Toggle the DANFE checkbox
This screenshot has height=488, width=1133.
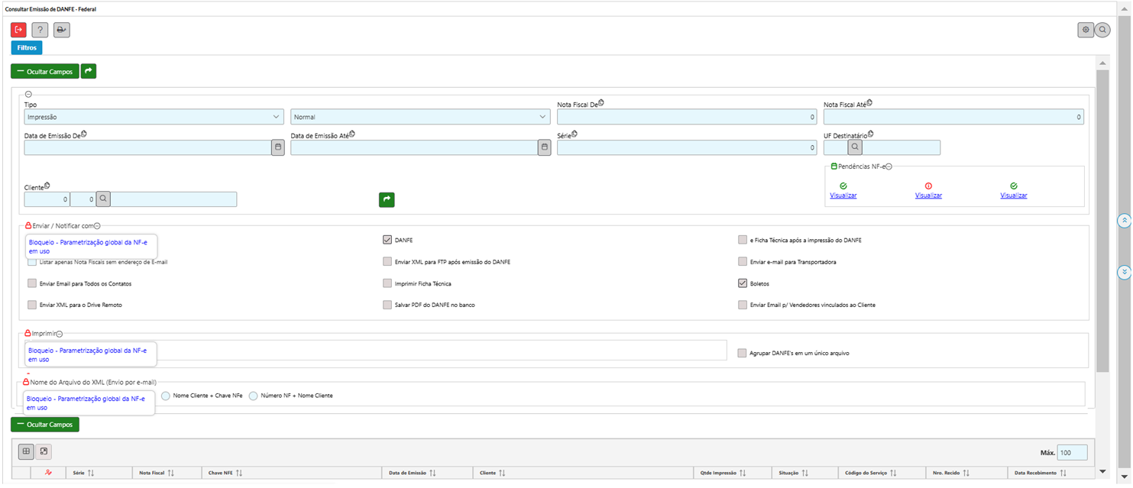(387, 240)
